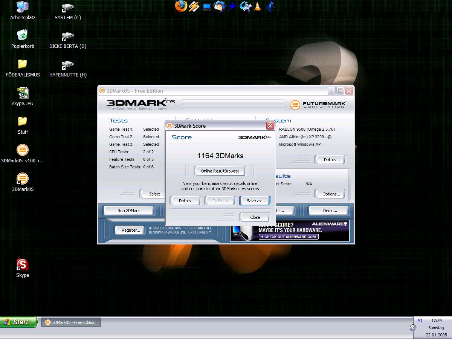Open the Windows Start menu
The height and width of the screenshot is (339, 452).
point(18,322)
